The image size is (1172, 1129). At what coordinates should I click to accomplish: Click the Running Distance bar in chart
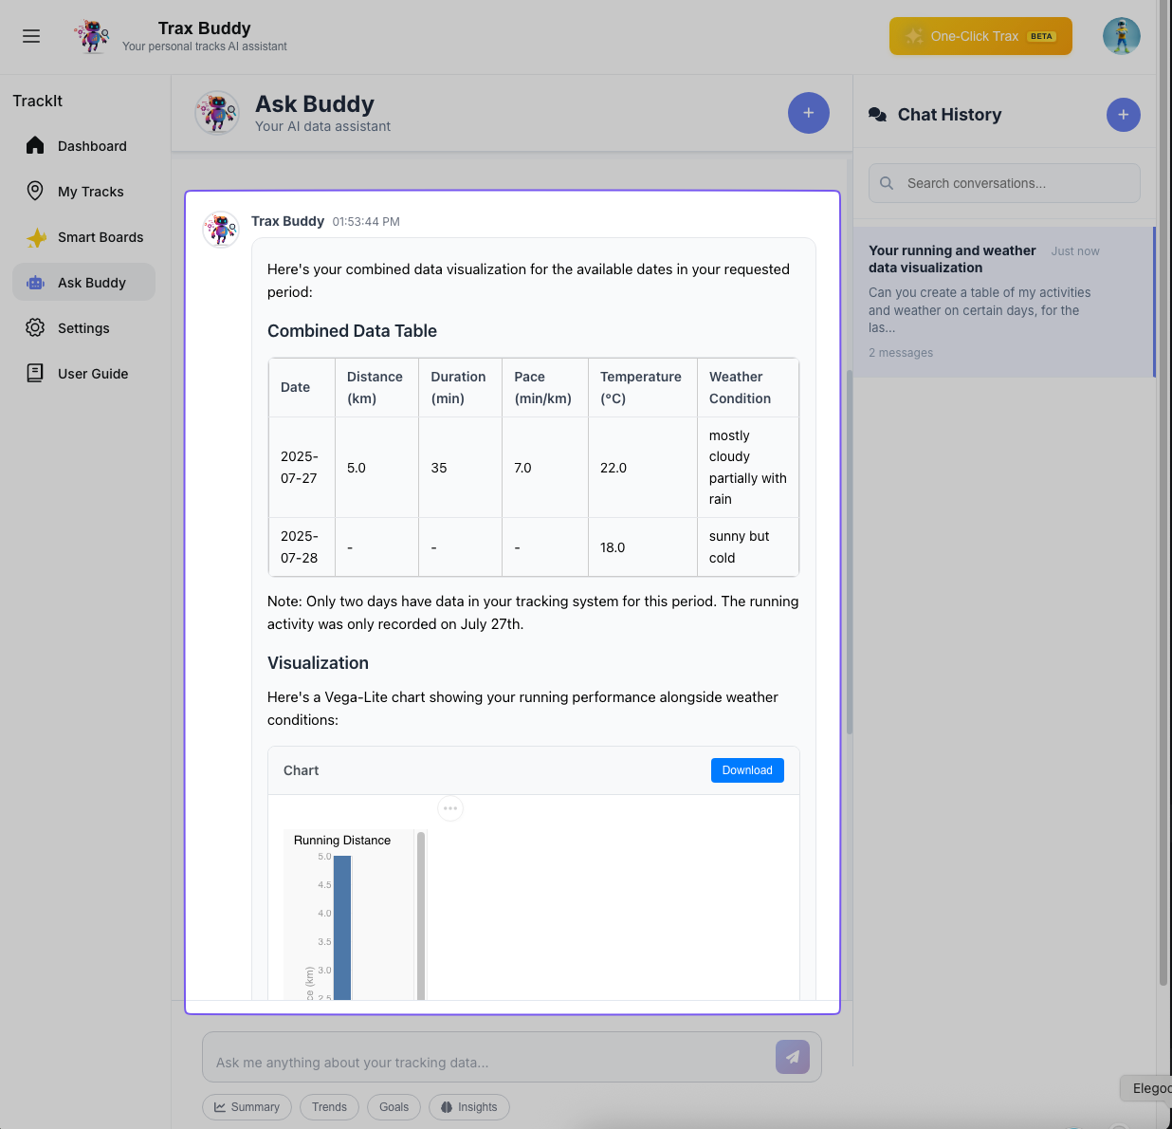pos(342,927)
